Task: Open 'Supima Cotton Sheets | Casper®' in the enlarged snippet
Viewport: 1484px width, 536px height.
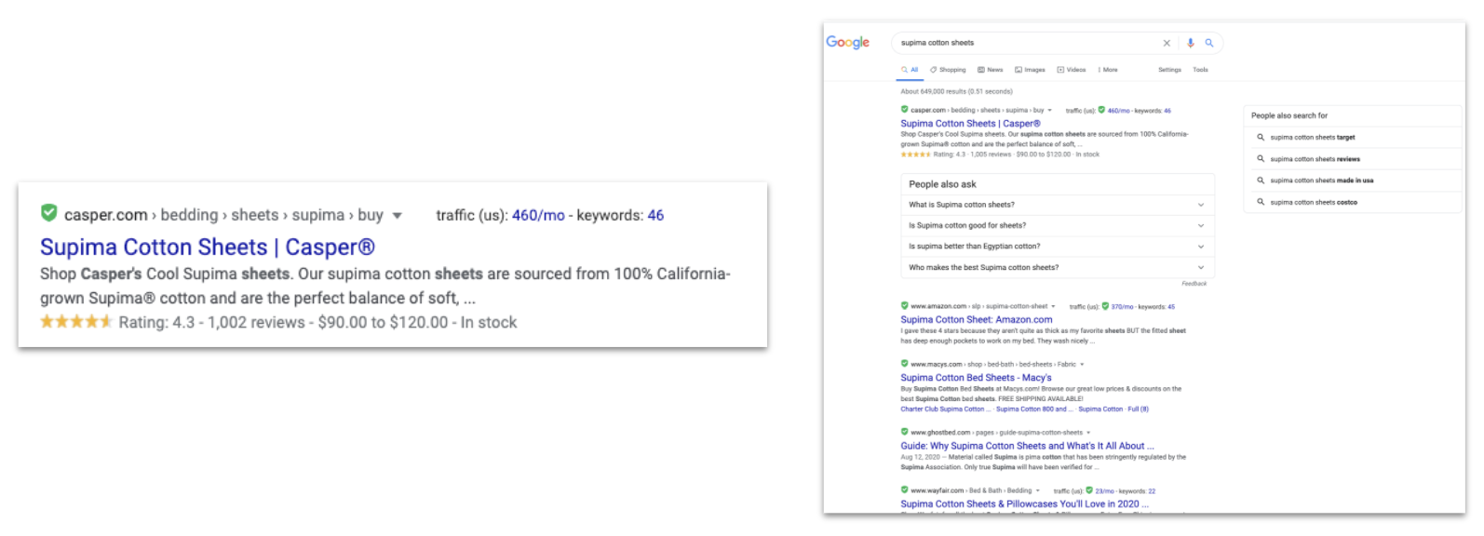Action: click(208, 248)
